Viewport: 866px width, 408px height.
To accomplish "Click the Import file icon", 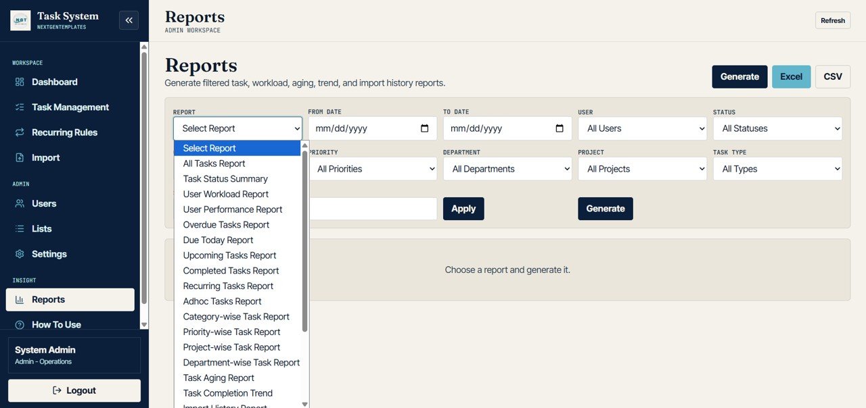I will coord(20,157).
